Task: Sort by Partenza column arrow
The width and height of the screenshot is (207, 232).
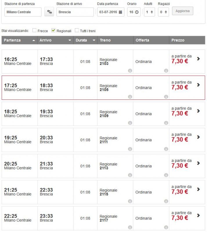Action: click(34, 40)
